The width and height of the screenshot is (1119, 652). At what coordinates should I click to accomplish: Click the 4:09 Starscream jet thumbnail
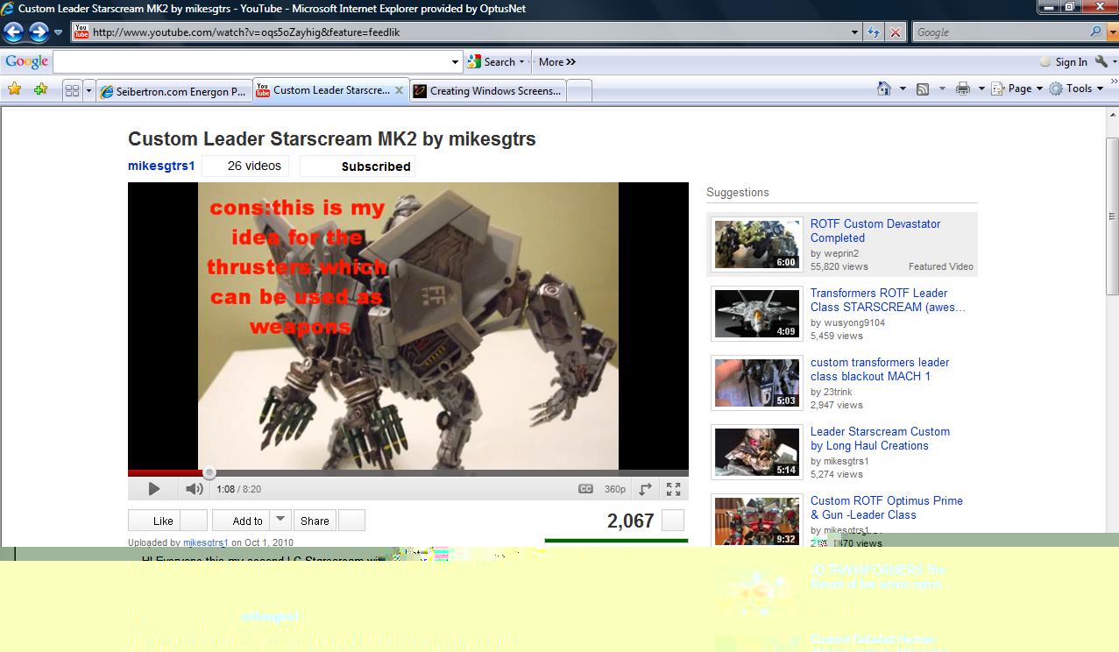coord(757,313)
